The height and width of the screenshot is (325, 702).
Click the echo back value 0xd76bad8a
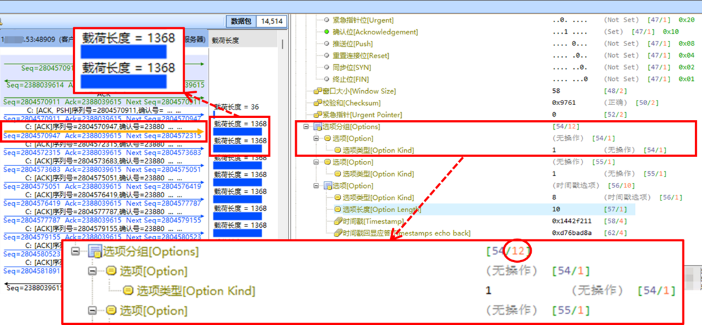click(572, 233)
